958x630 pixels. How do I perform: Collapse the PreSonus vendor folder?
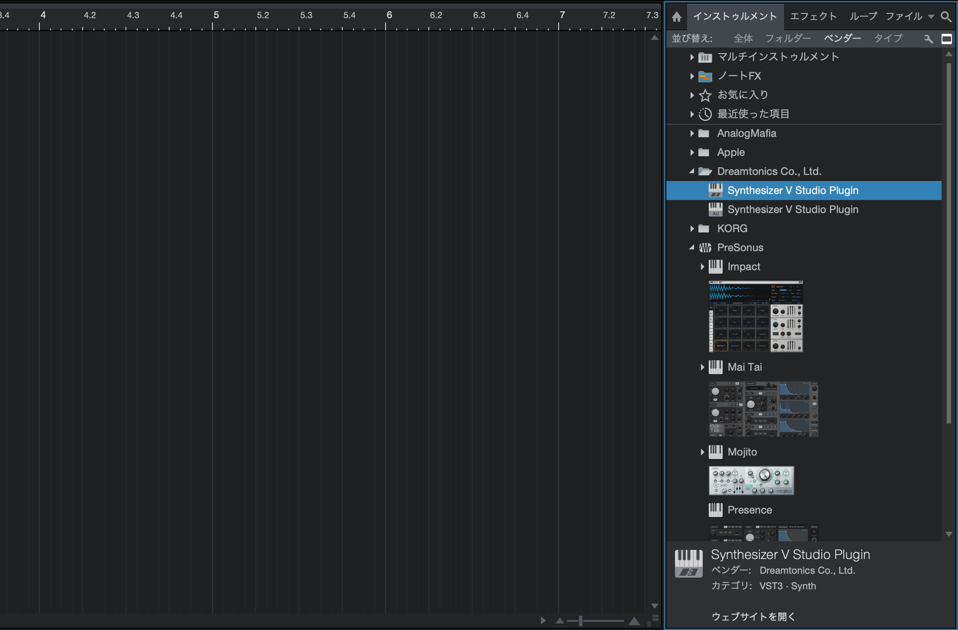692,248
